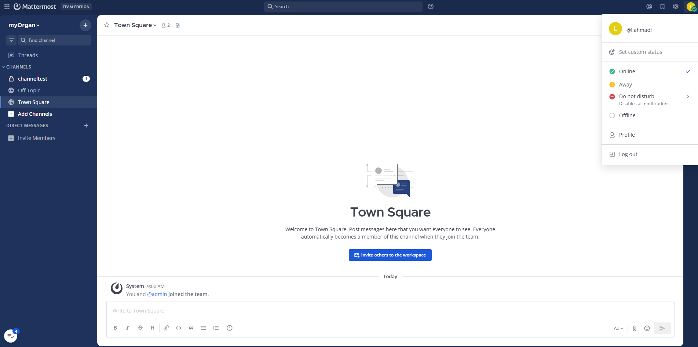Viewport: 698px width, 347px height.
Task: Click the @l.ahmadi username
Action: pos(639,30)
